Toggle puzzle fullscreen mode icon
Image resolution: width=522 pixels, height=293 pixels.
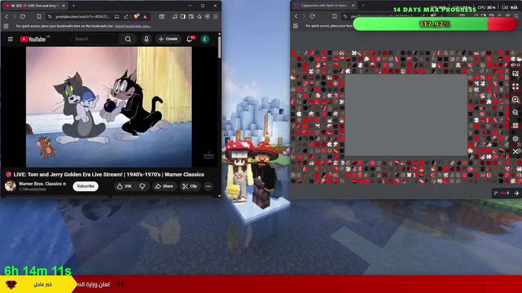click(515, 87)
